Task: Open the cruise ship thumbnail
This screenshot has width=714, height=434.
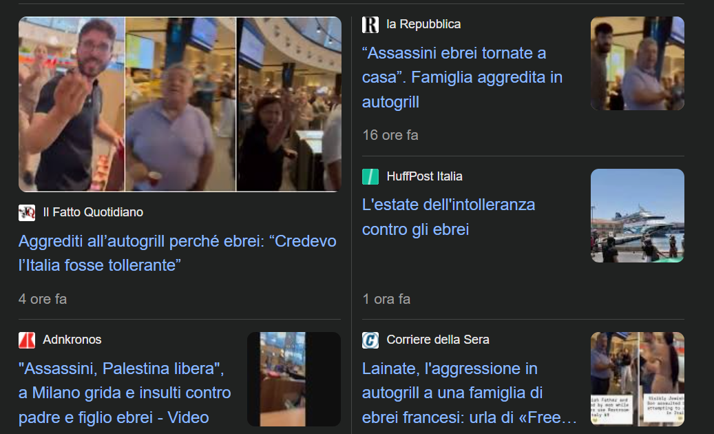Action: coord(638,216)
